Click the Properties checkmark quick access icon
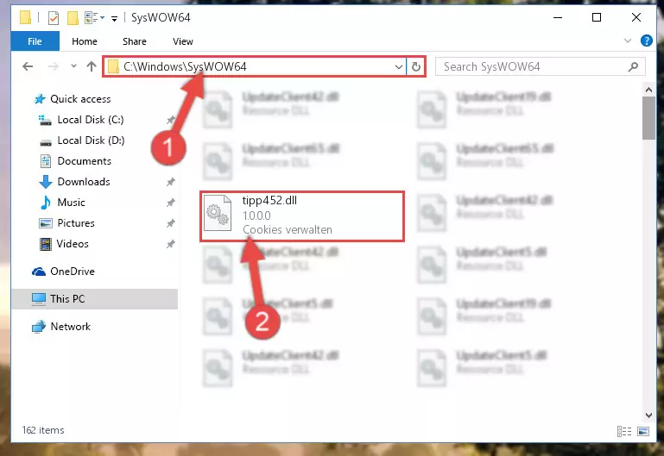The image size is (664, 456). point(54,18)
